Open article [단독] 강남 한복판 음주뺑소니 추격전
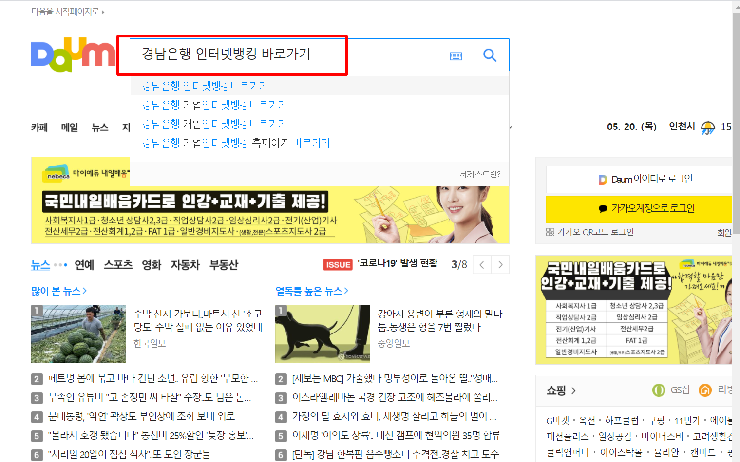This screenshot has height=462, width=740. coord(396,454)
